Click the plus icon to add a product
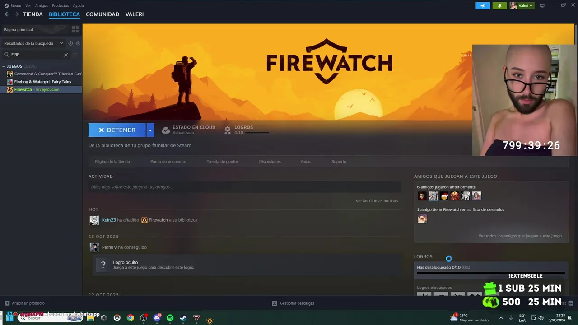This screenshot has width=578, height=325. coord(7,303)
